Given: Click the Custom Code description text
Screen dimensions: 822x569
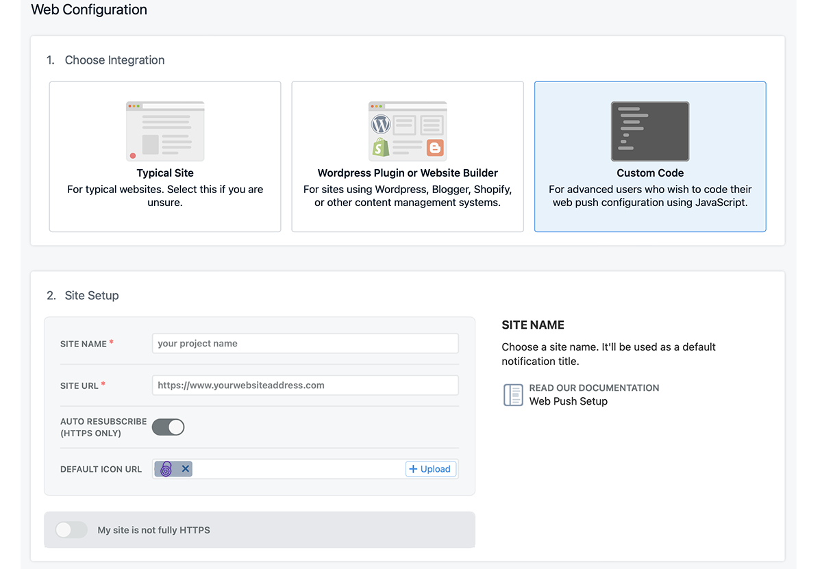Looking at the screenshot, I should 650,196.
